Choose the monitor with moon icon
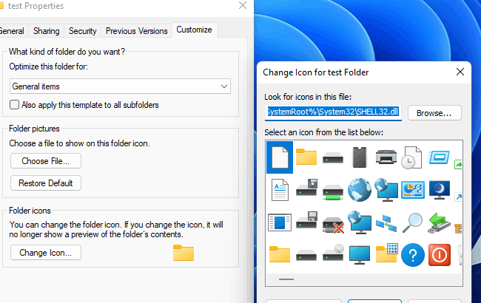This screenshot has height=303, width=481. tap(440, 190)
